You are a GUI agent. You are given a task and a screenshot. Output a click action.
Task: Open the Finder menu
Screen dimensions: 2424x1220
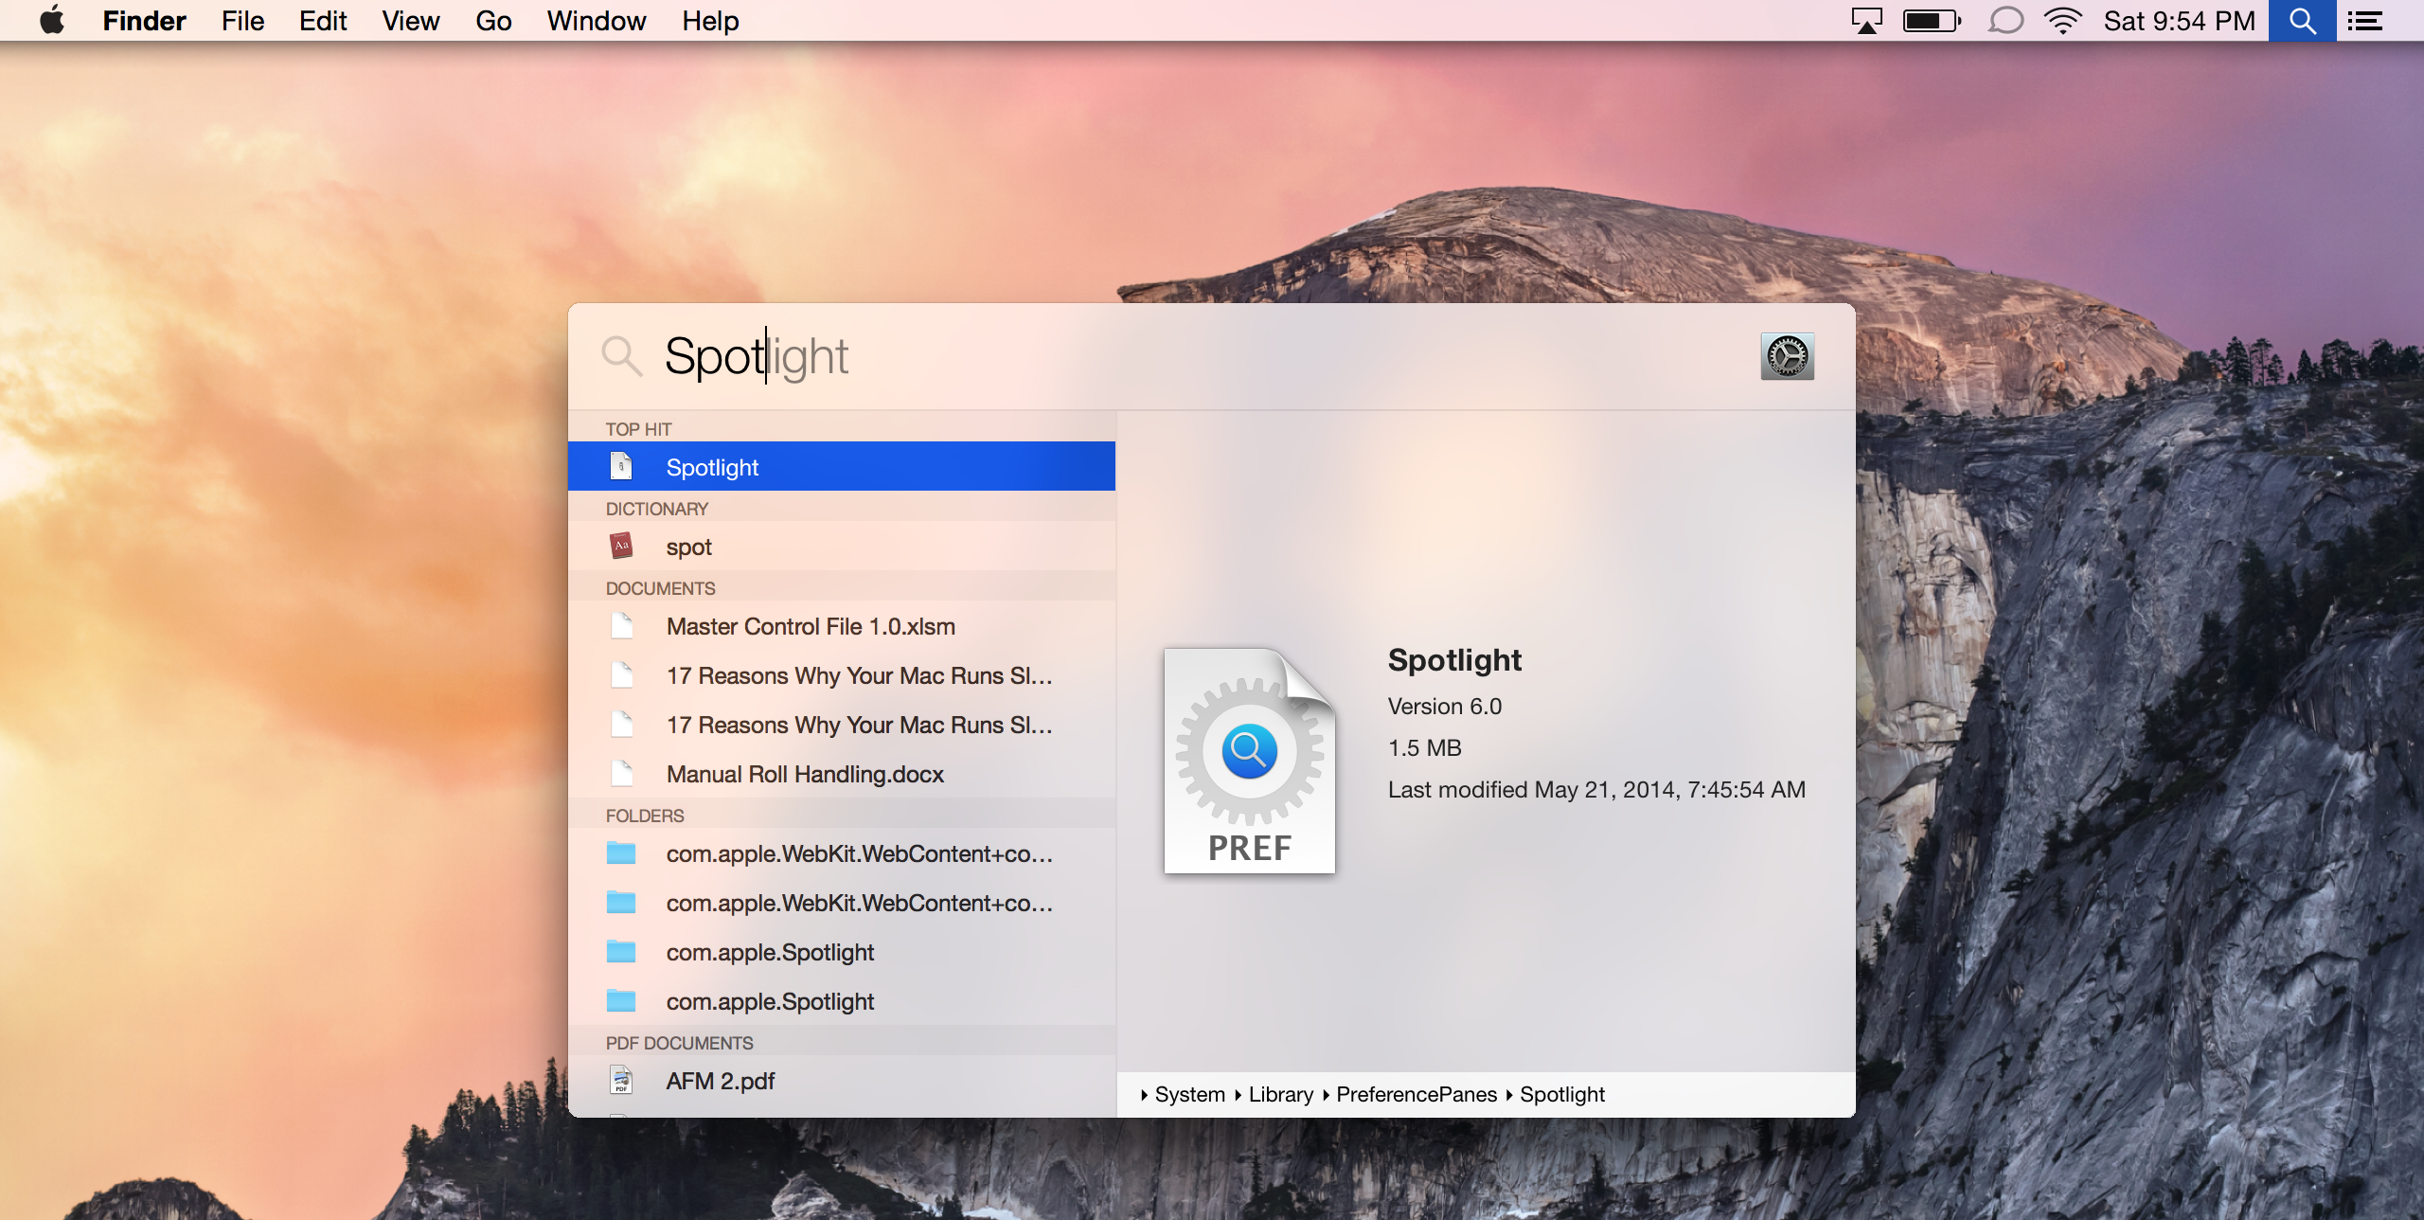tap(144, 20)
